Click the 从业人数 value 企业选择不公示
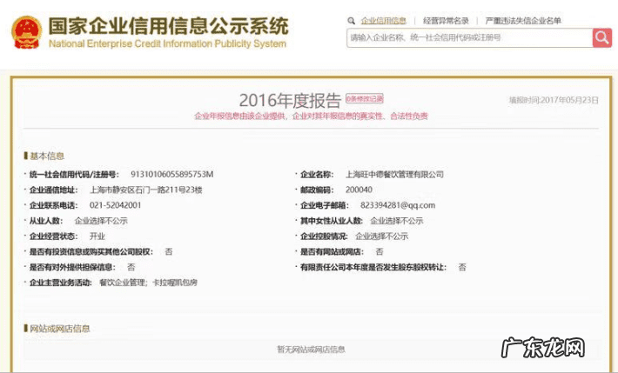 101,221
